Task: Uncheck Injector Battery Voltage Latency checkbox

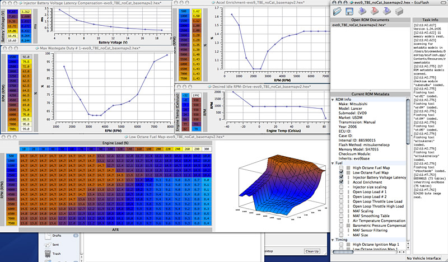Action: [341, 177]
